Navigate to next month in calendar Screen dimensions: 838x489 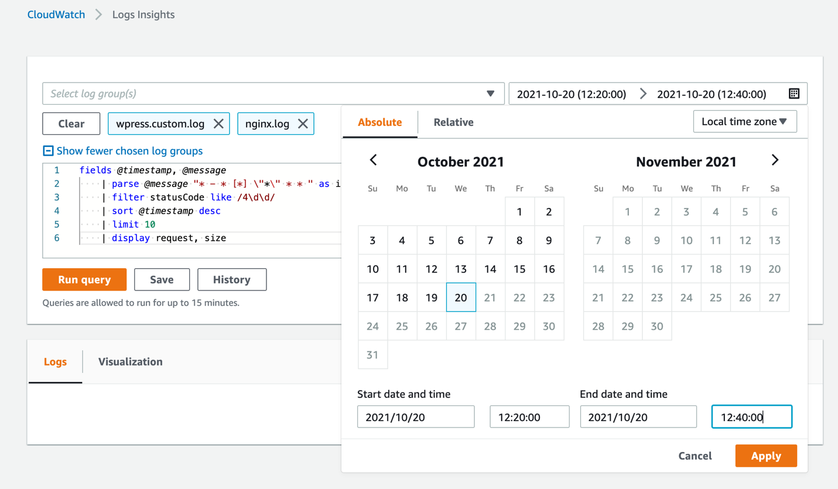(x=775, y=159)
